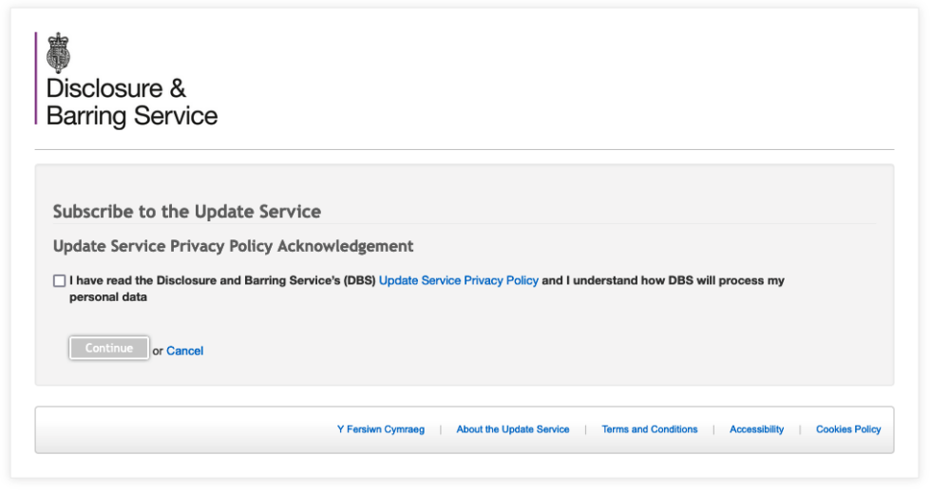The height and width of the screenshot is (493, 931).
Task: Go to the Cookies Policy page
Action: pyautogui.click(x=847, y=429)
